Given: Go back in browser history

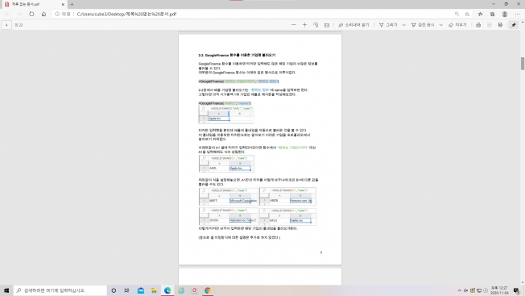Looking at the screenshot, I should click(8, 14).
